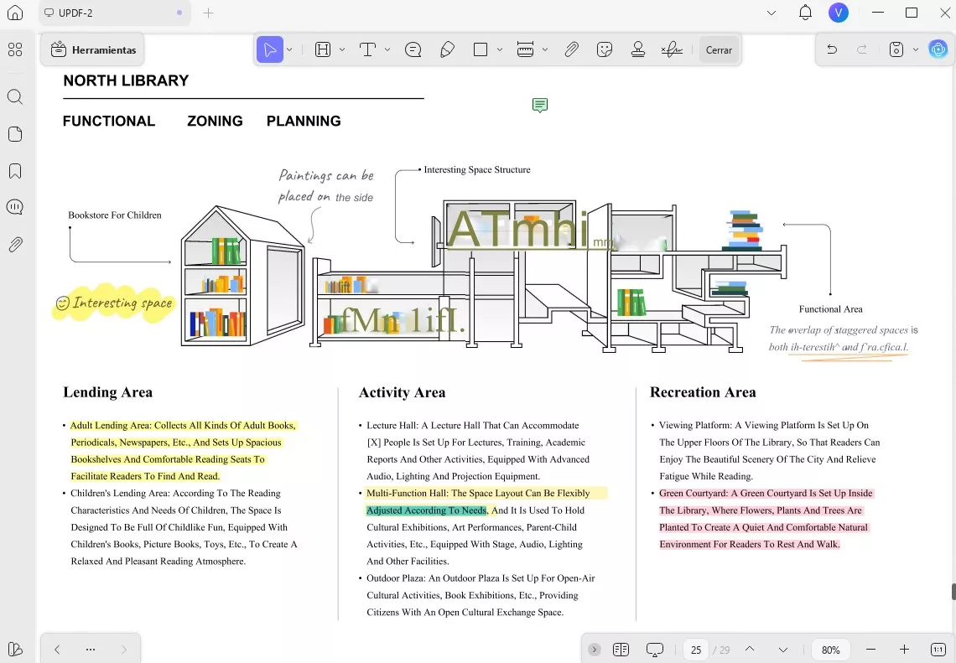Image resolution: width=956 pixels, height=663 pixels.
Task: Choose the text comment T tool
Action: click(367, 49)
